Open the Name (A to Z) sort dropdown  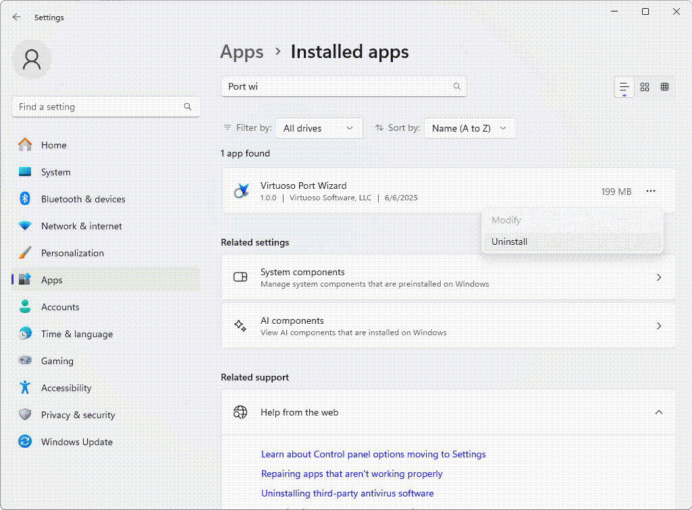(470, 128)
